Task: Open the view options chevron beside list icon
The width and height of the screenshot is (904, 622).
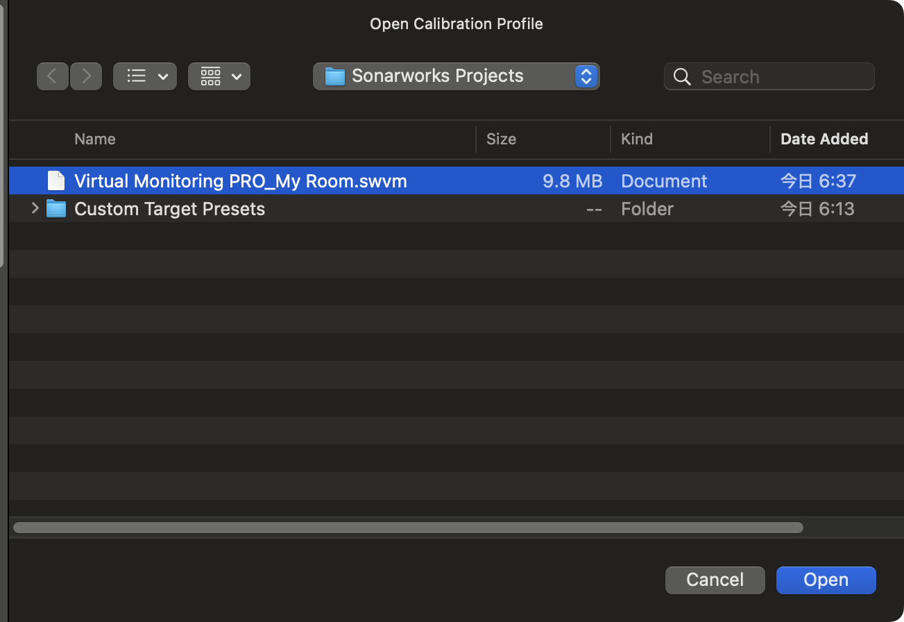Action: pos(163,76)
